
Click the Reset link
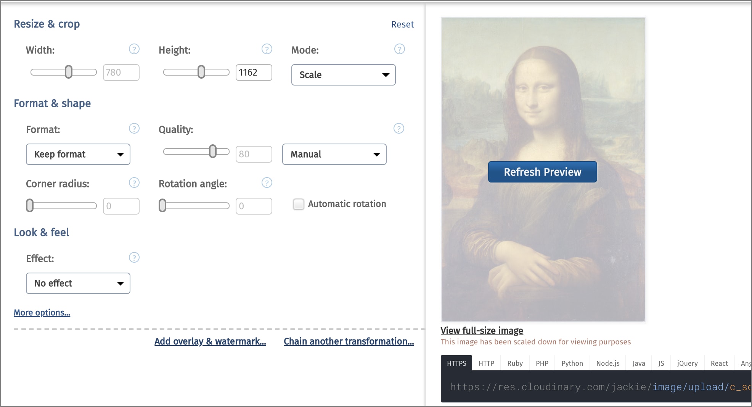coord(402,24)
